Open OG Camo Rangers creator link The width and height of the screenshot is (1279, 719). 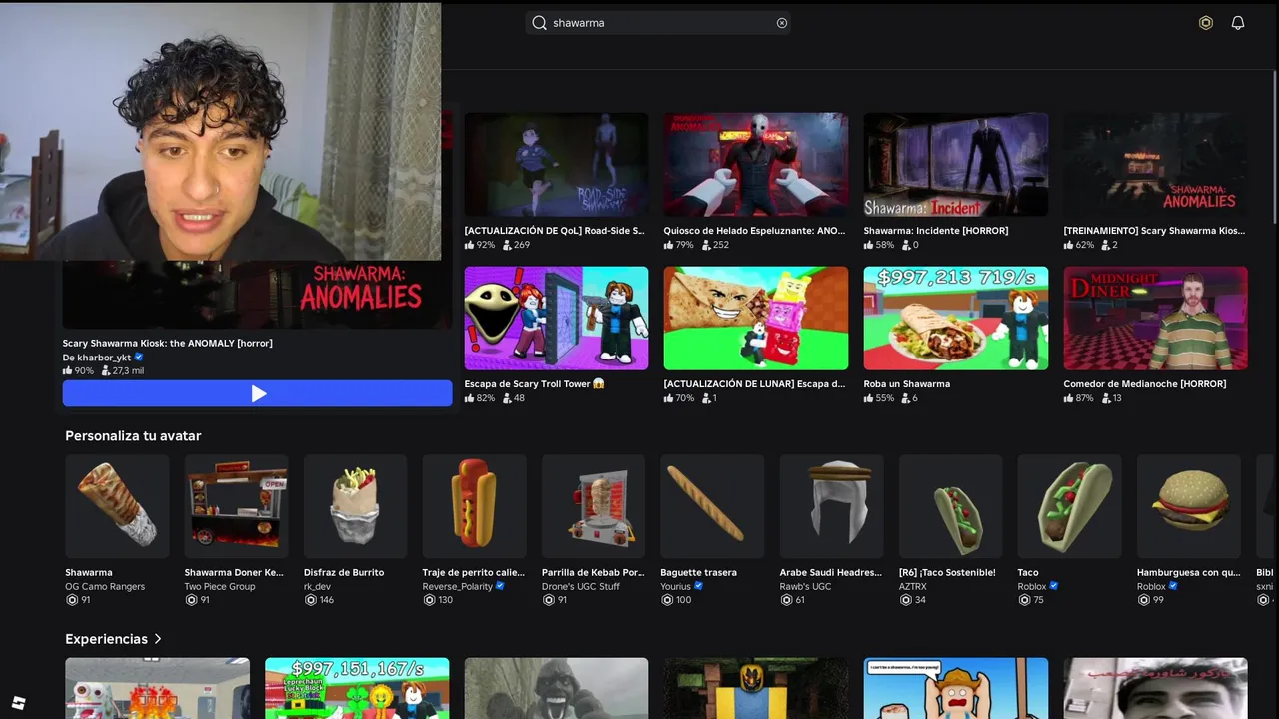pos(105,587)
